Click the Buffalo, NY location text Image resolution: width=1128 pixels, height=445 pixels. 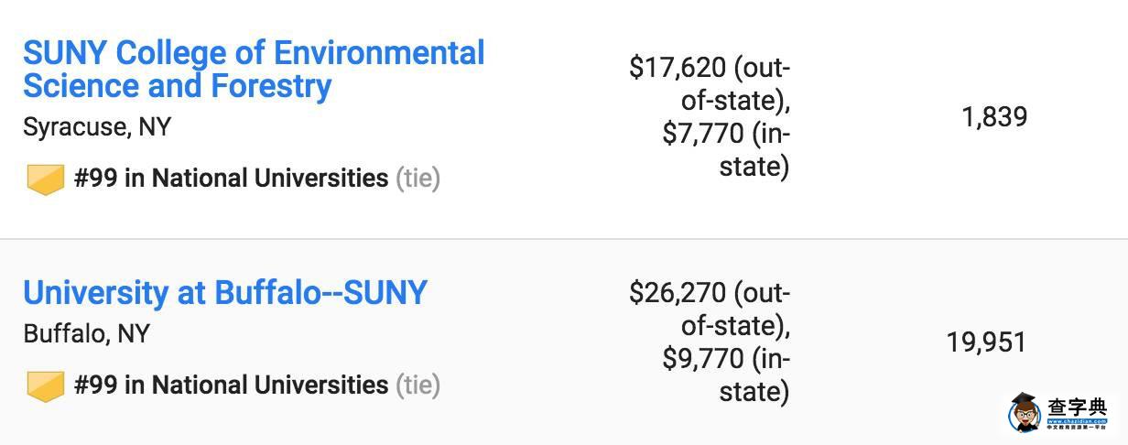(x=86, y=333)
